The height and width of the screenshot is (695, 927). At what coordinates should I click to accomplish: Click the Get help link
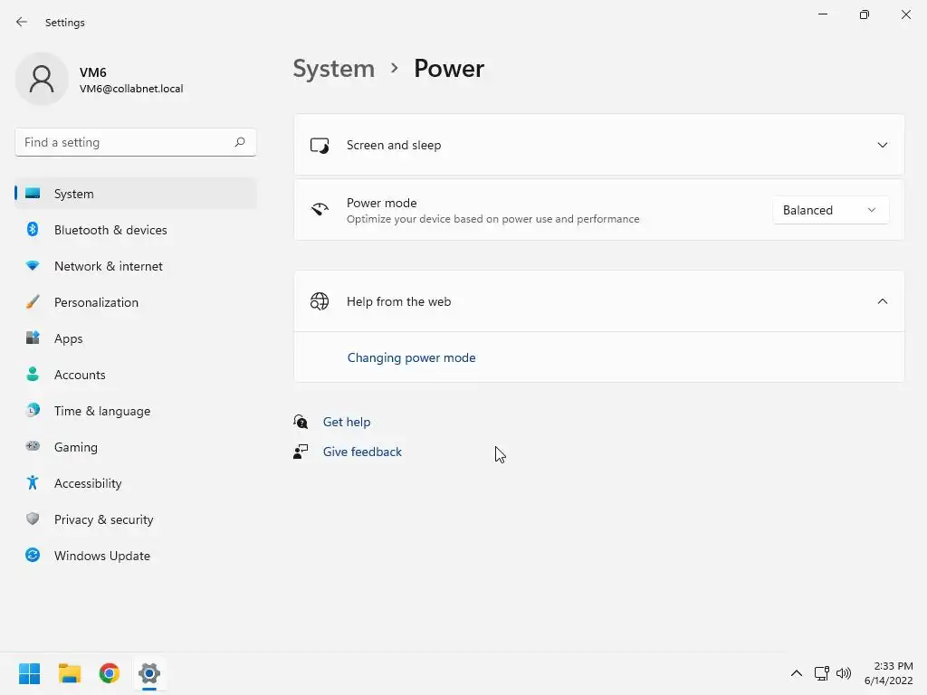coord(347,422)
